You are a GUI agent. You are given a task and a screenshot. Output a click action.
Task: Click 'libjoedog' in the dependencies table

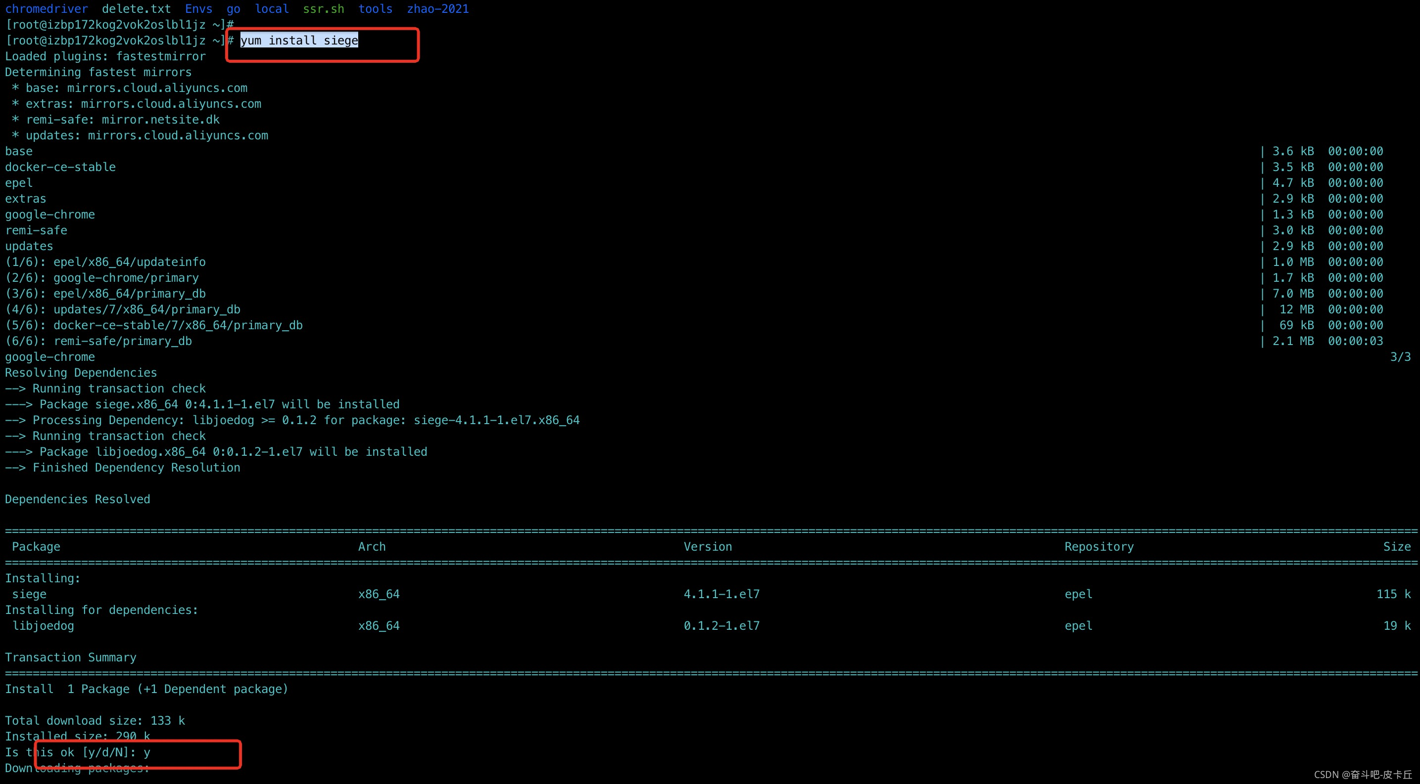point(43,626)
